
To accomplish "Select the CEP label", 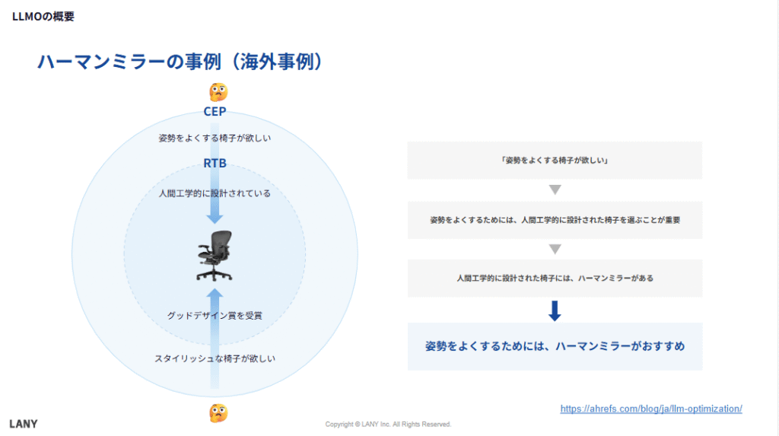I will coord(215,111).
